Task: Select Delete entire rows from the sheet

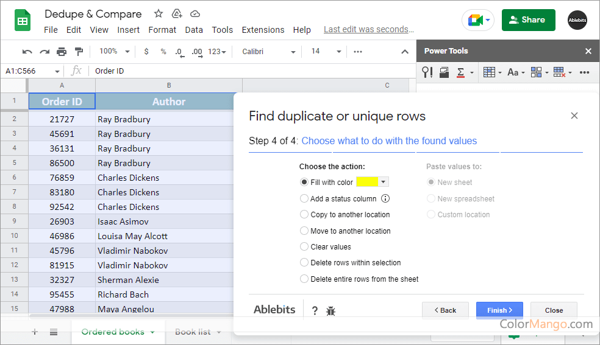Action: pos(304,279)
